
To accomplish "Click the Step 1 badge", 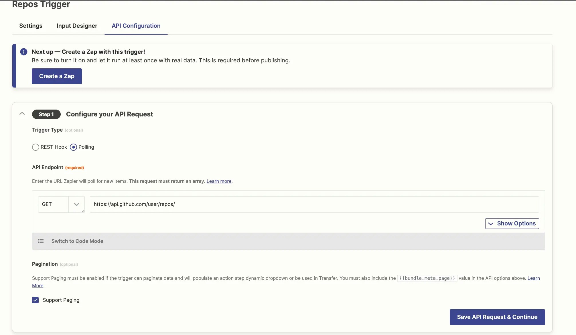I will click(x=46, y=114).
